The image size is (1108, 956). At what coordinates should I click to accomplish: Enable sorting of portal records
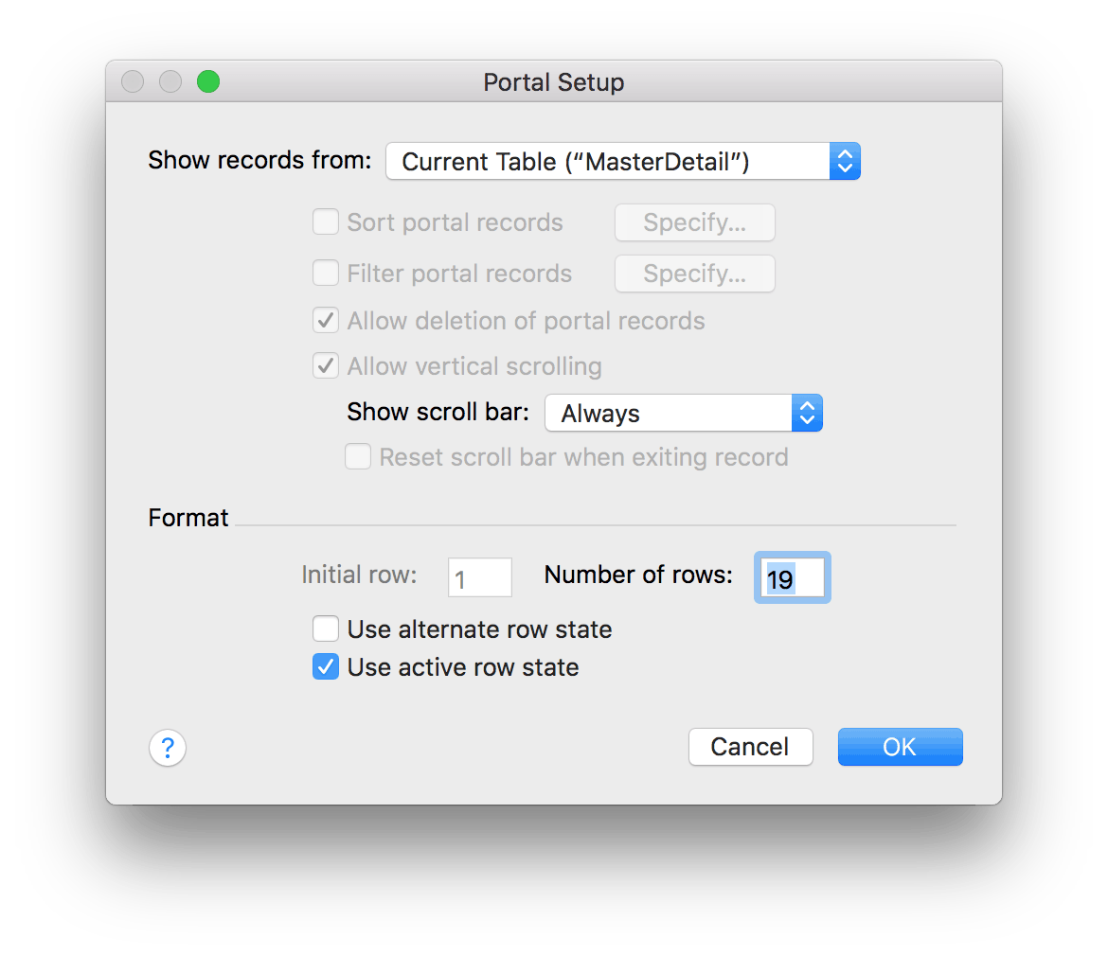click(x=326, y=221)
